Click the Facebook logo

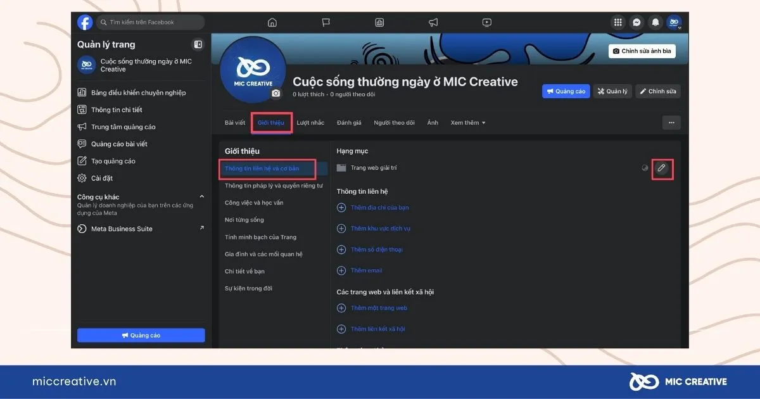85,22
